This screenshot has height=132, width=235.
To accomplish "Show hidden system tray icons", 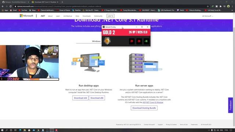I will [209, 130].
